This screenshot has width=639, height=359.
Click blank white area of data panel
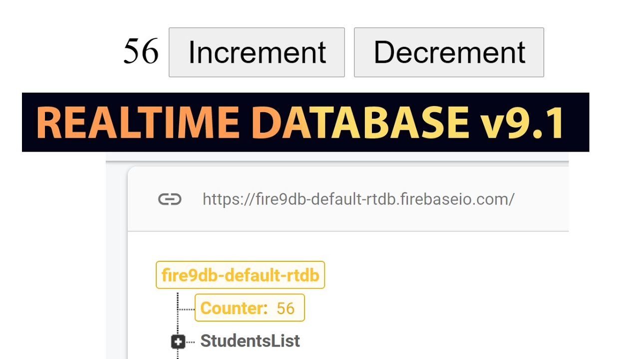[x=449, y=299]
